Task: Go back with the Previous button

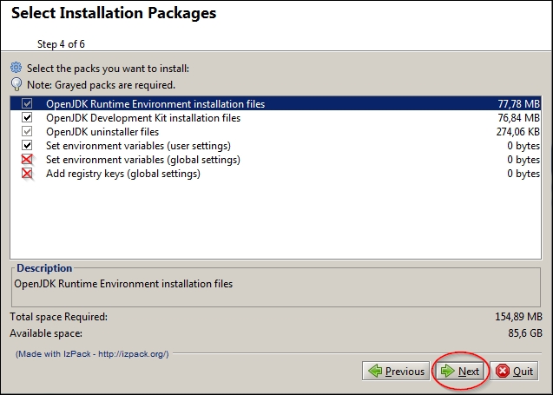Action: click(x=395, y=372)
